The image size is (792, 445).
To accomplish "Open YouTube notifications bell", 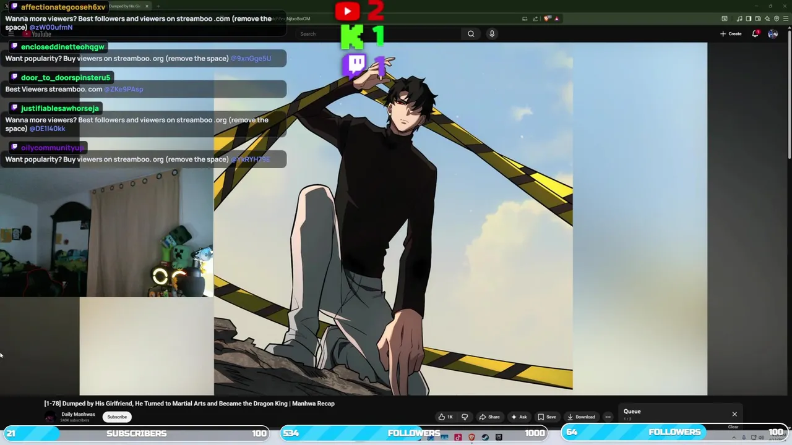I will tap(755, 34).
